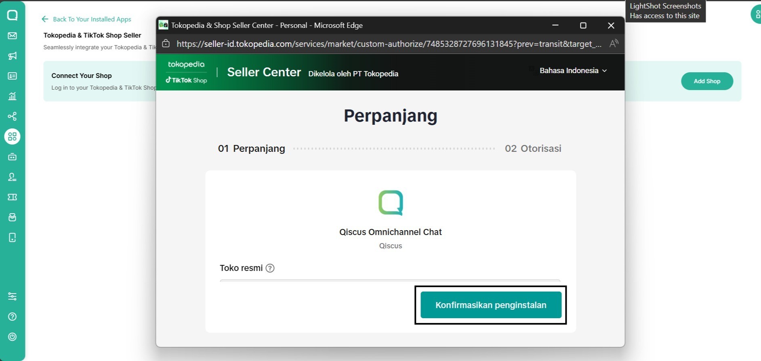Click the Qiscus Omnichannel Chat name text
The height and width of the screenshot is (361, 761).
(x=391, y=232)
